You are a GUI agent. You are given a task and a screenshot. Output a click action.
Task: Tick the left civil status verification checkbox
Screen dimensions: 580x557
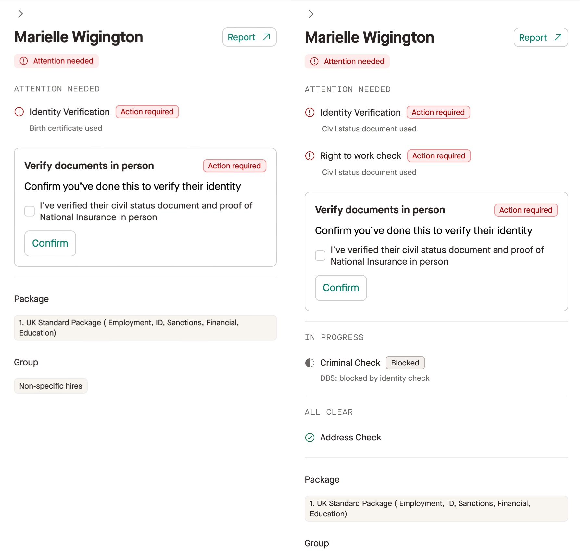30,211
